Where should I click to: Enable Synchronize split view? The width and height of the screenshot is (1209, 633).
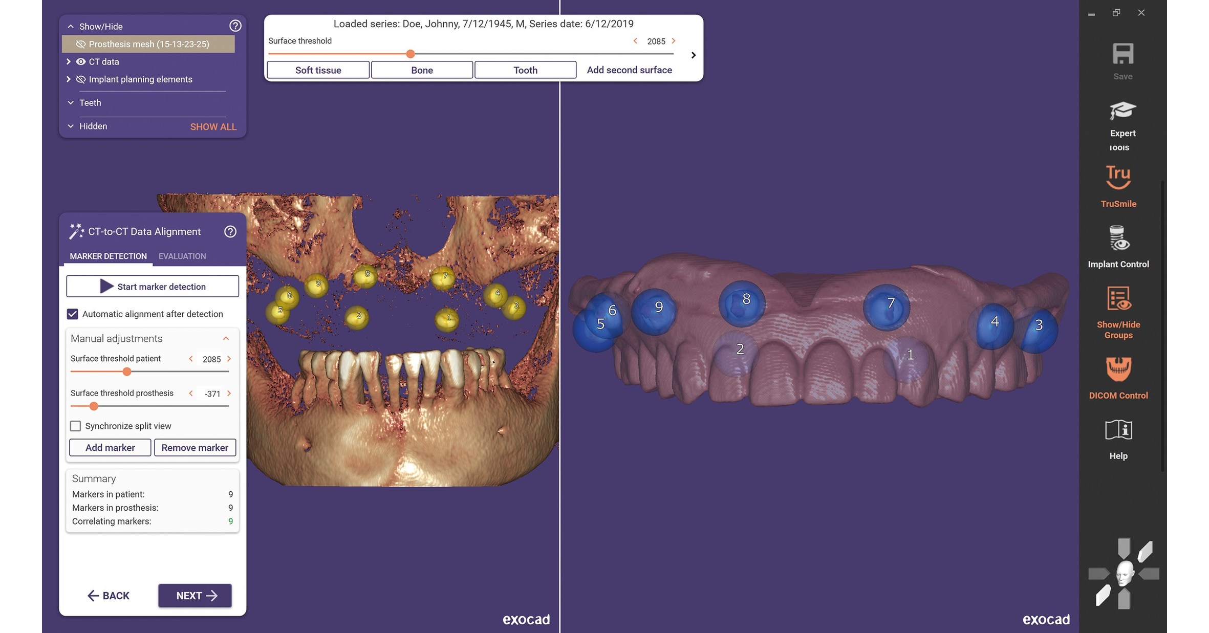coord(76,425)
